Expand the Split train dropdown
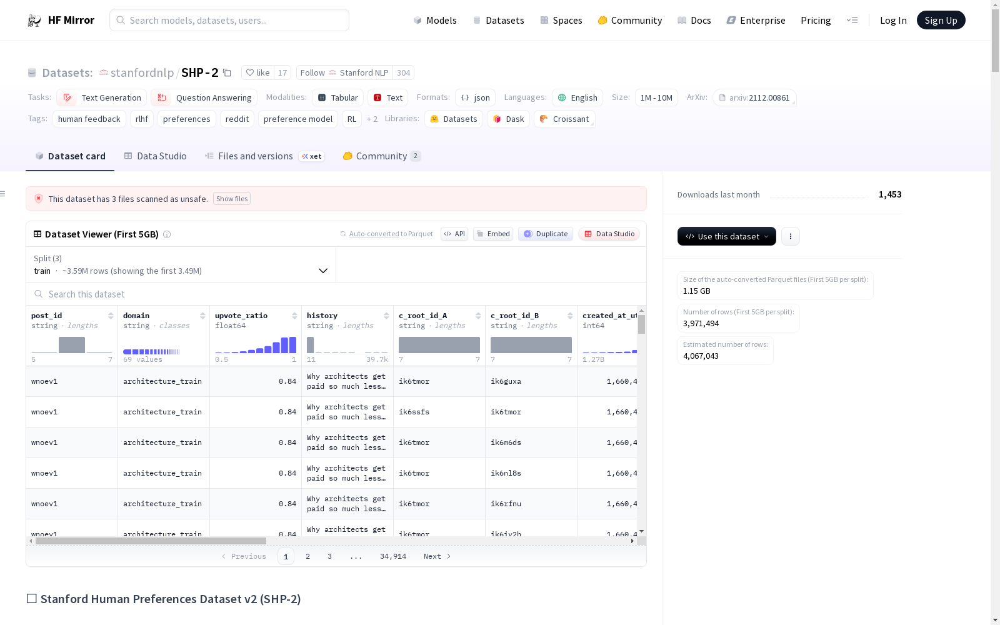The width and height of the screenshot is (1000, 625). pyautogui.click(x=181, y=264)
